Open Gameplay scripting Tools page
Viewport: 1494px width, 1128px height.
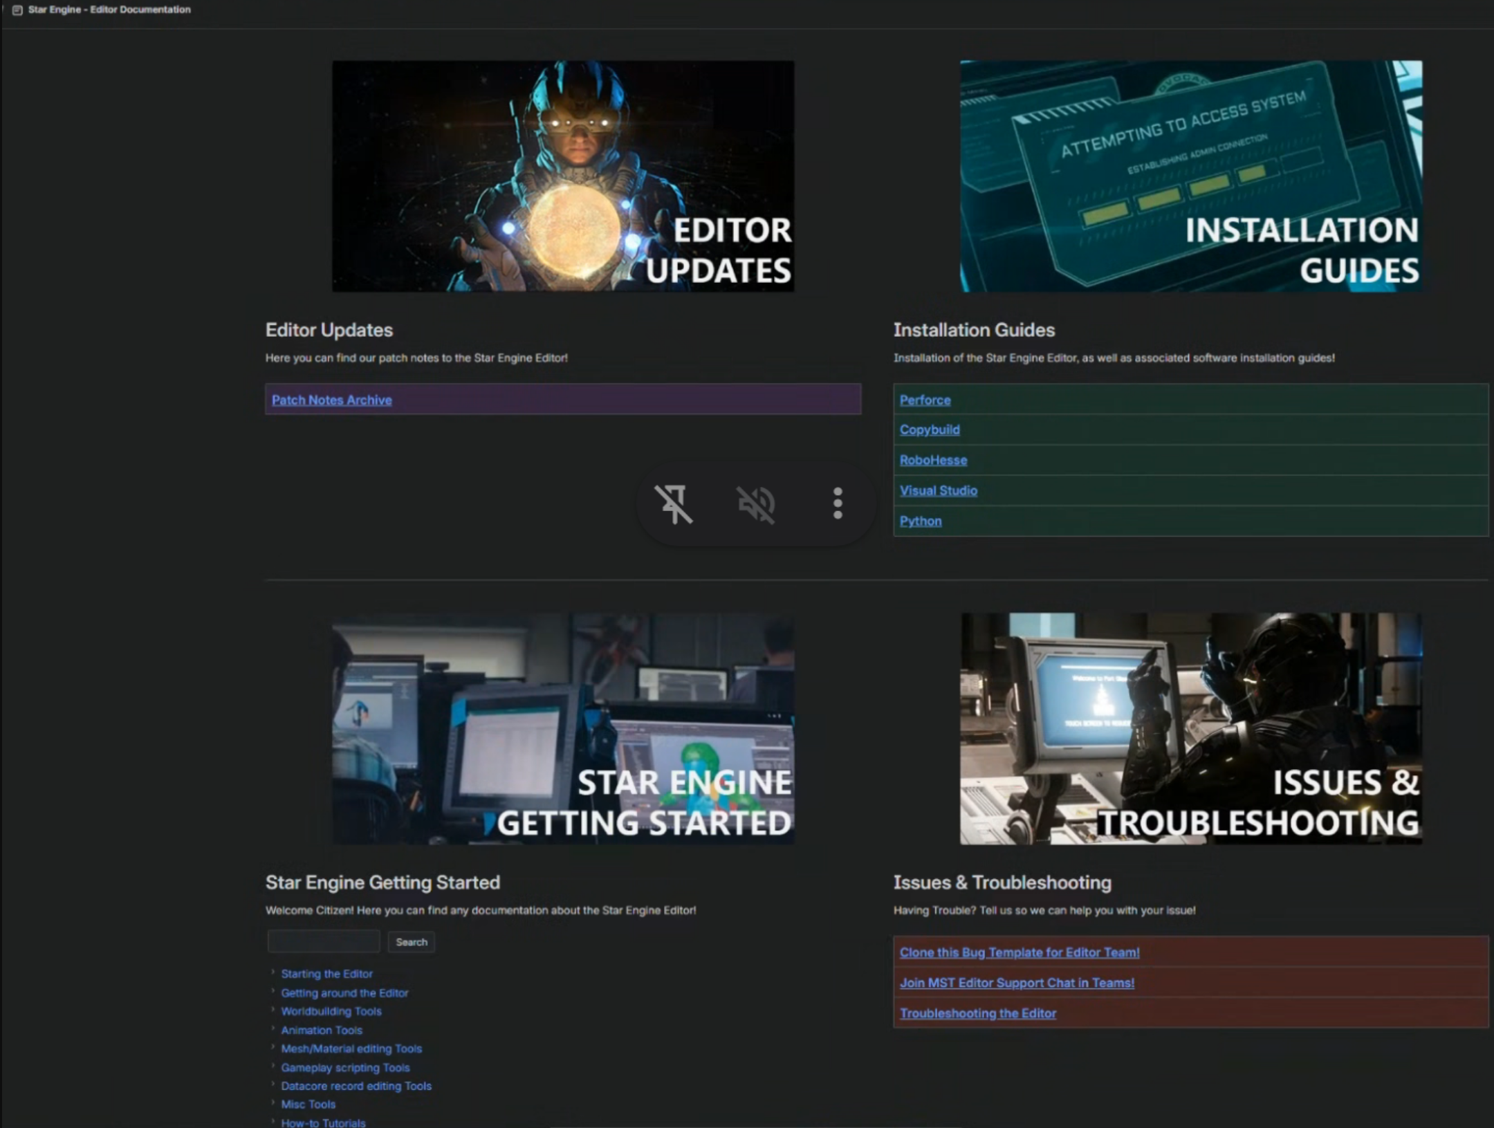coord(345,1067)
